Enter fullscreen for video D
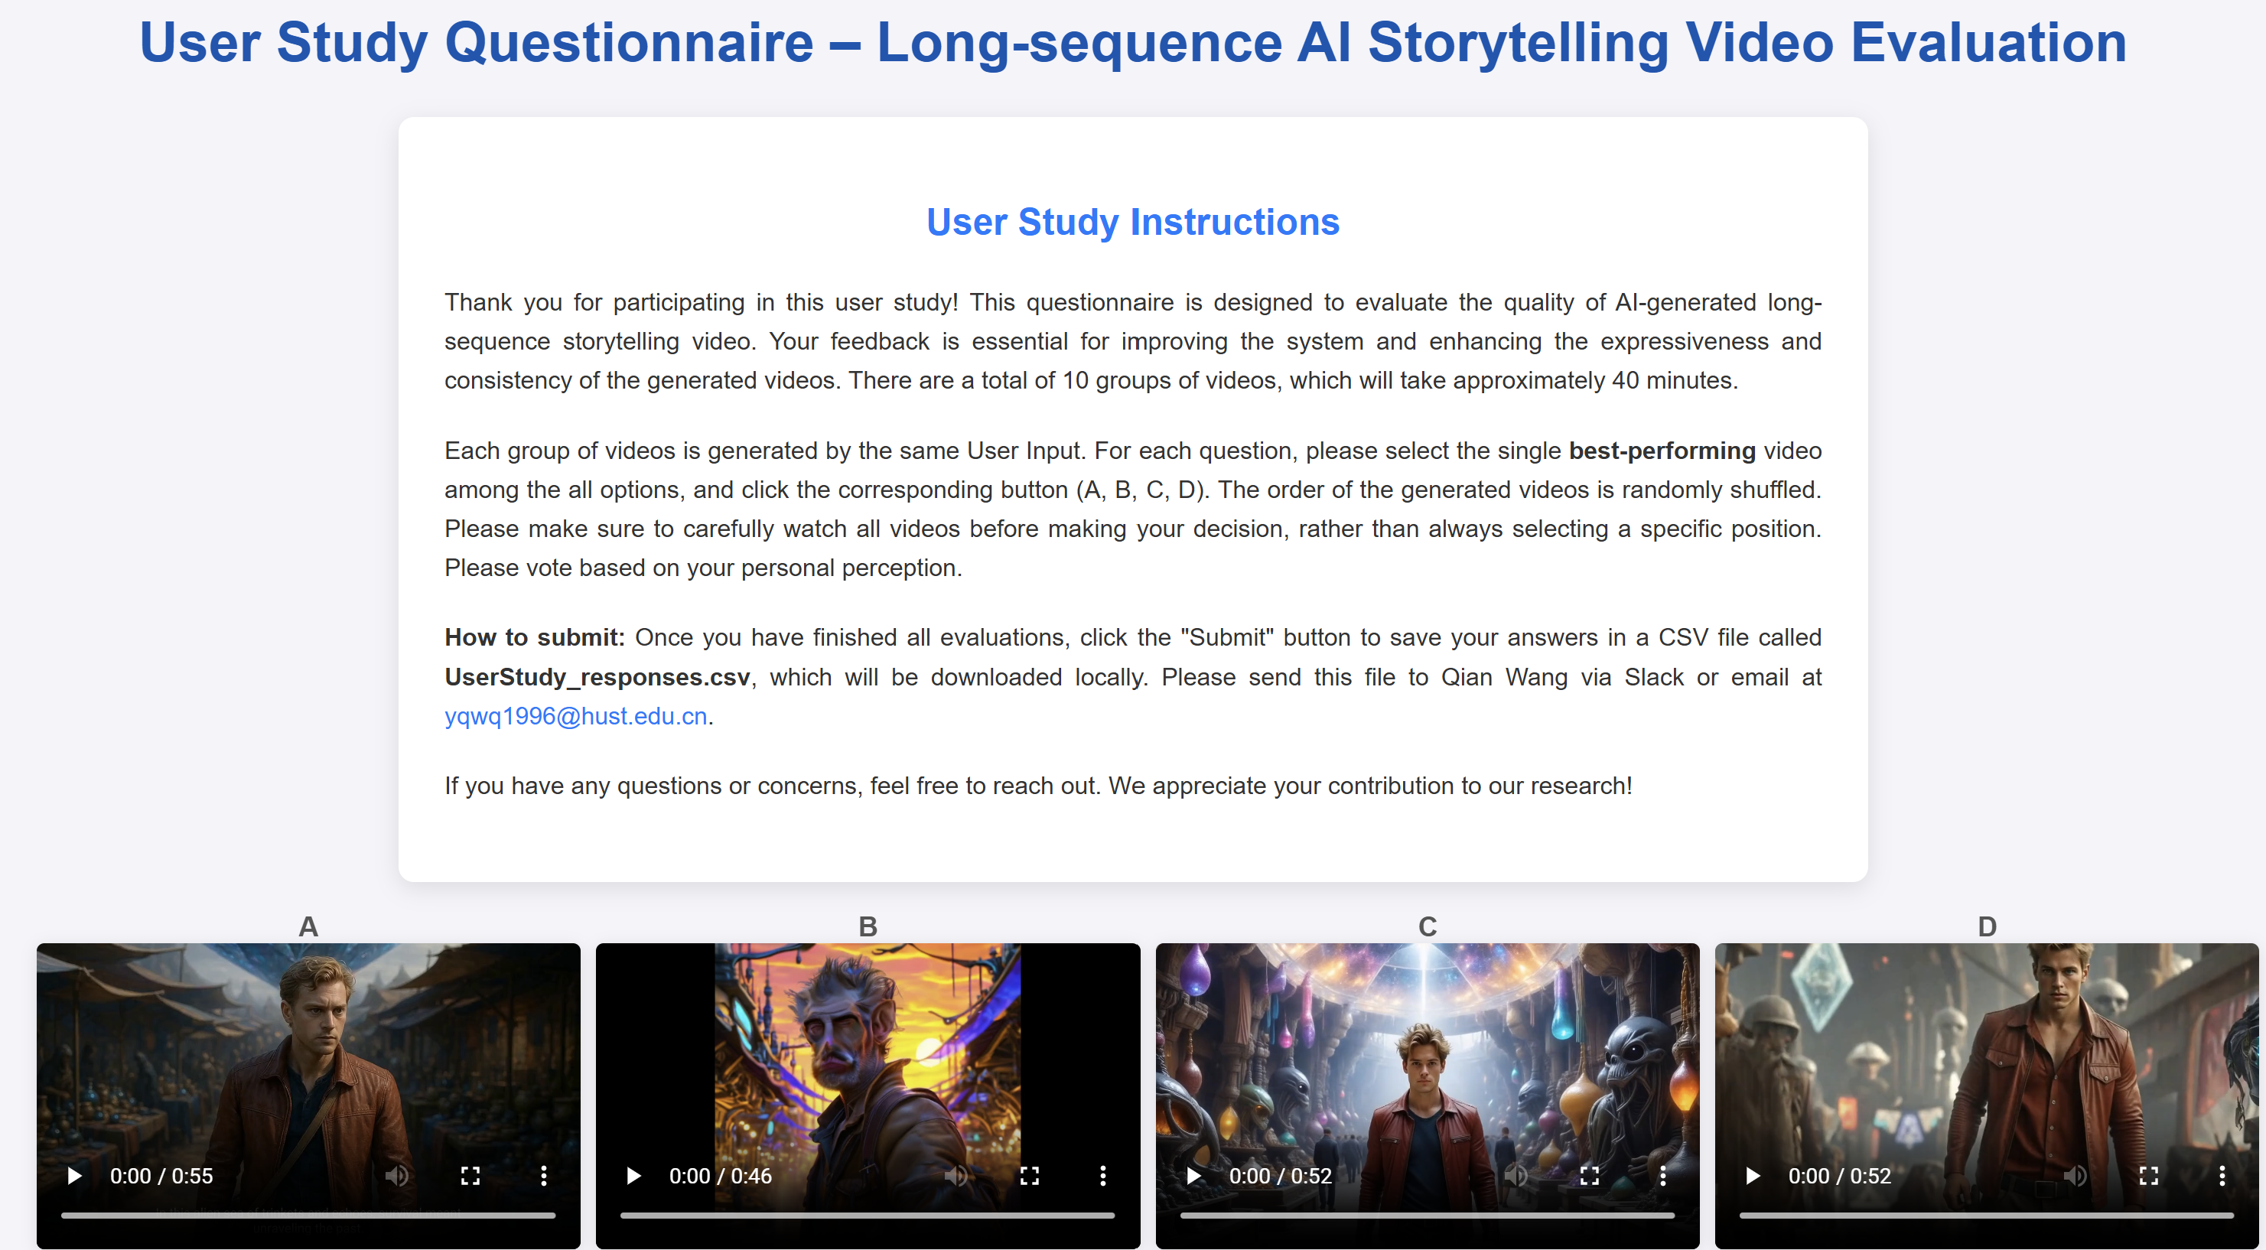2266x1250 pixels. [2149, 1176]
